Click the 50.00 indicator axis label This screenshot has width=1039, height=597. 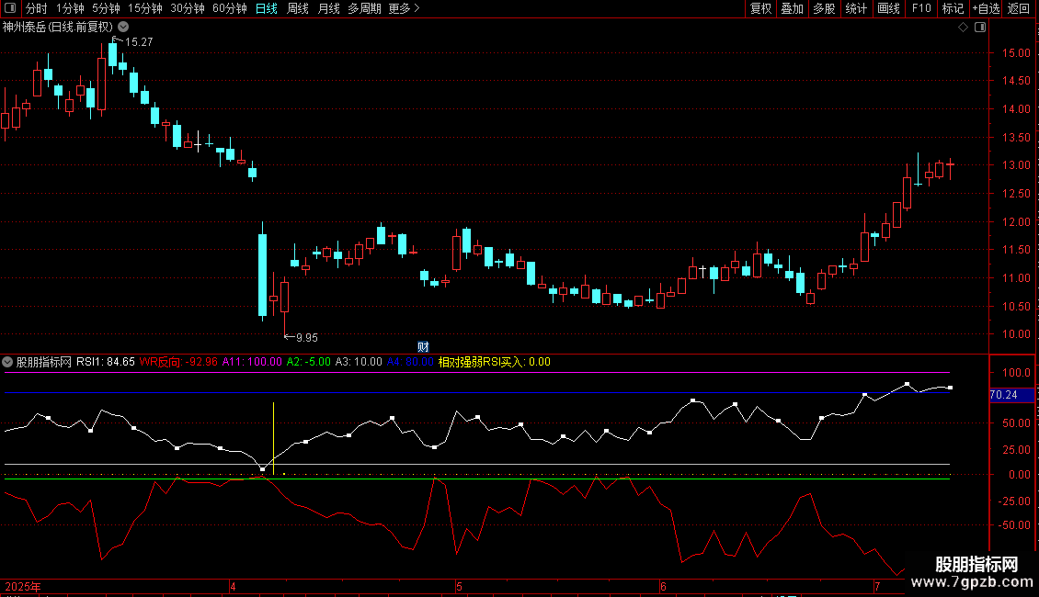click(1016, 423)
